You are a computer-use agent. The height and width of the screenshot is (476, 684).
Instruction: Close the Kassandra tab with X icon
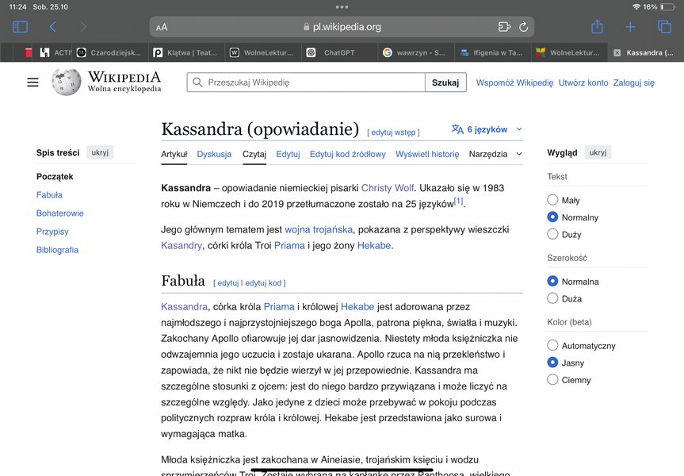[617, 53]
